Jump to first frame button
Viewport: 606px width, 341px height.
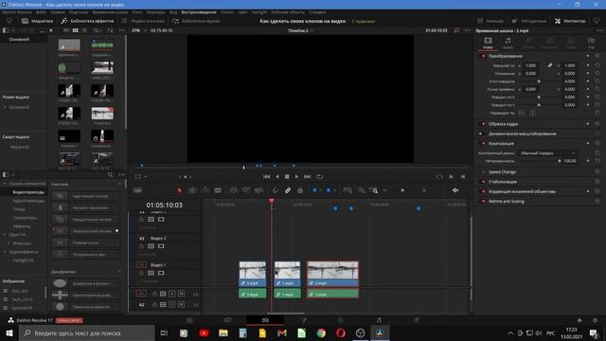(x=267, y=176)
